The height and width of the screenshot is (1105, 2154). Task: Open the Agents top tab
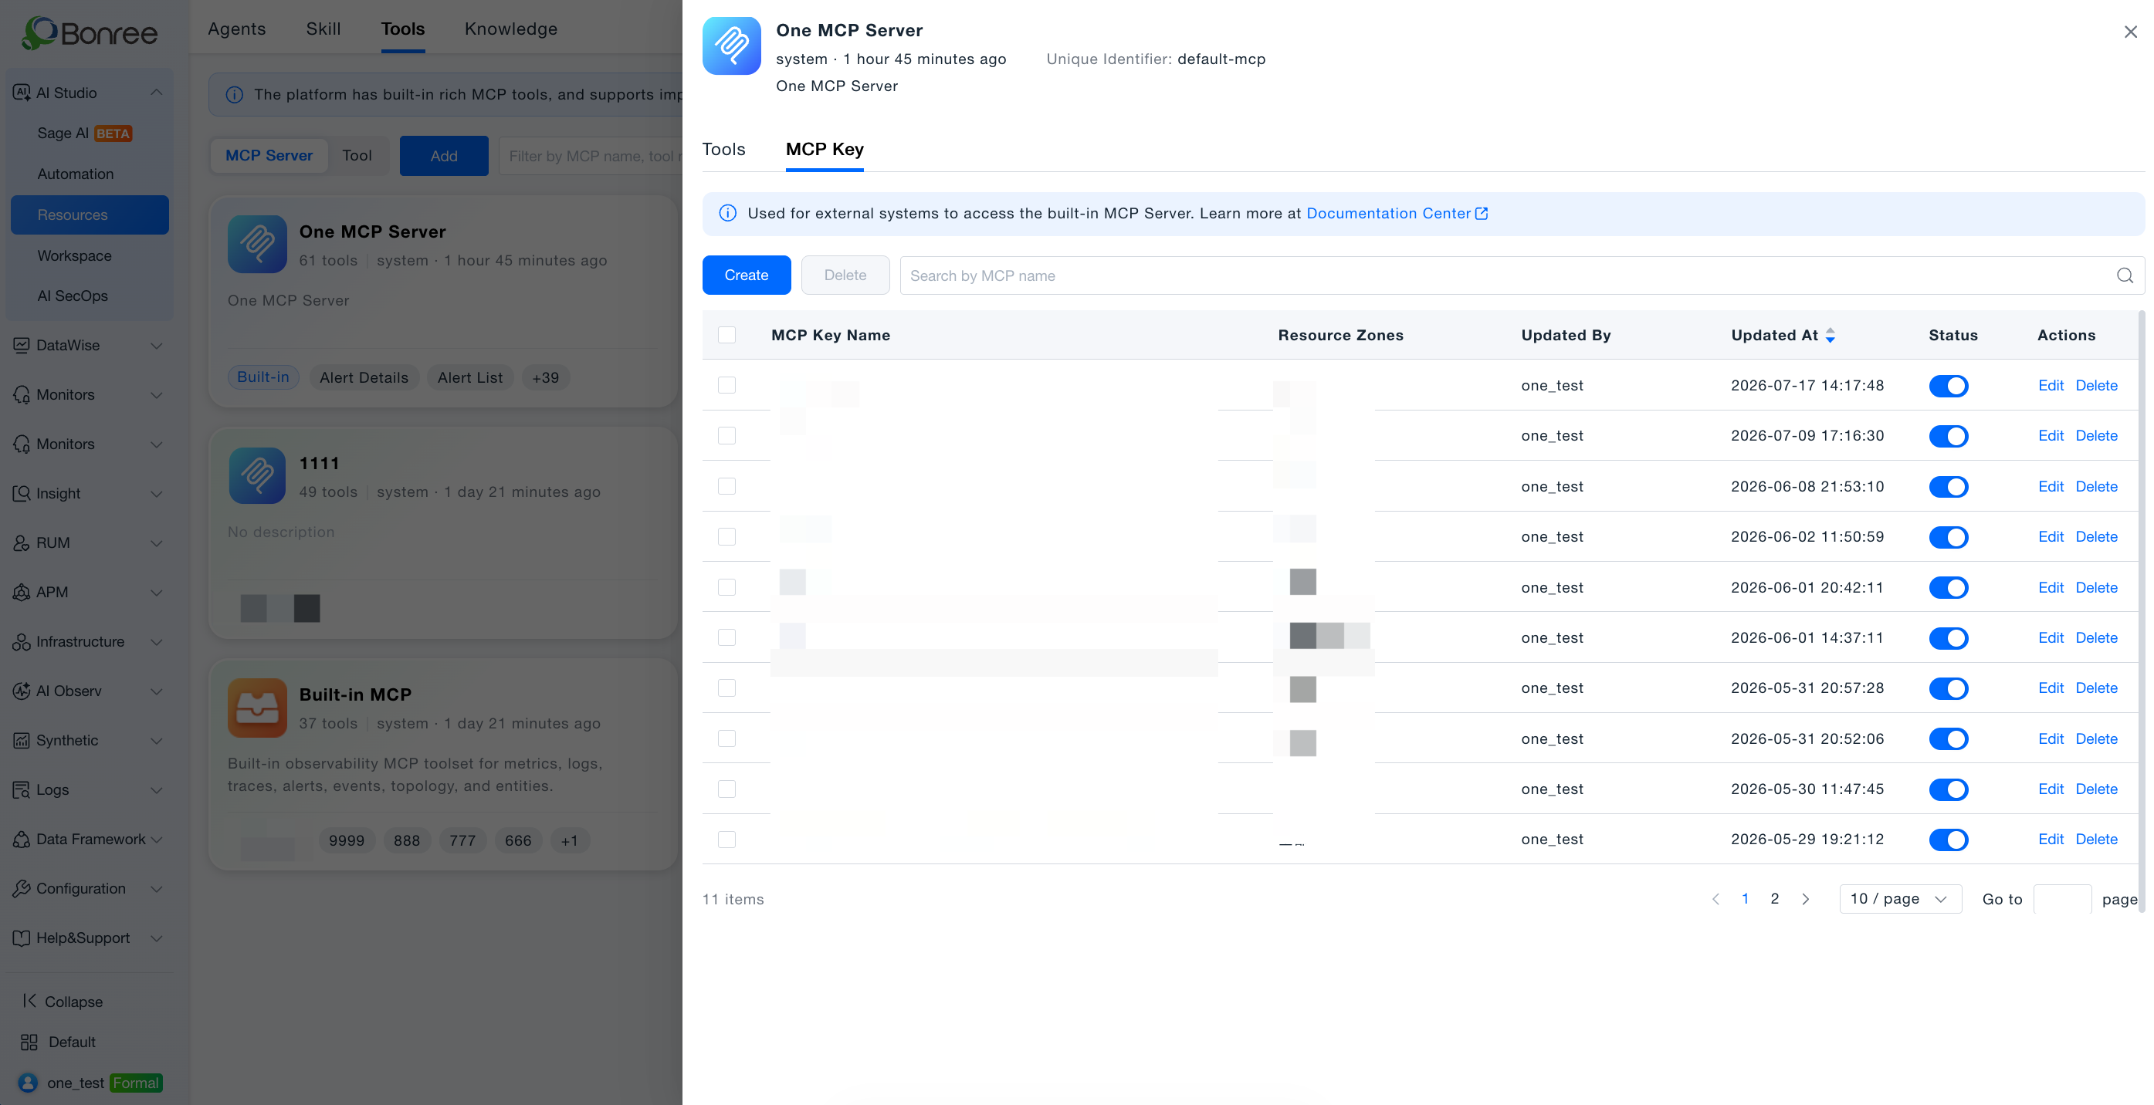click(237, 29)
